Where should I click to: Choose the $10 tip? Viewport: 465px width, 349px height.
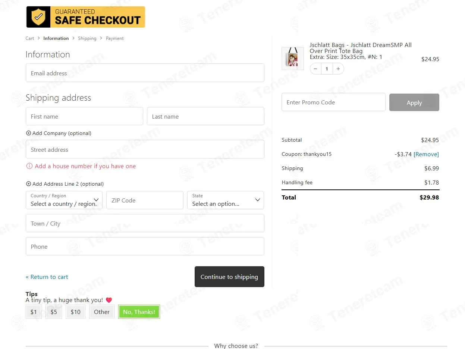click(x=76, y=312)
